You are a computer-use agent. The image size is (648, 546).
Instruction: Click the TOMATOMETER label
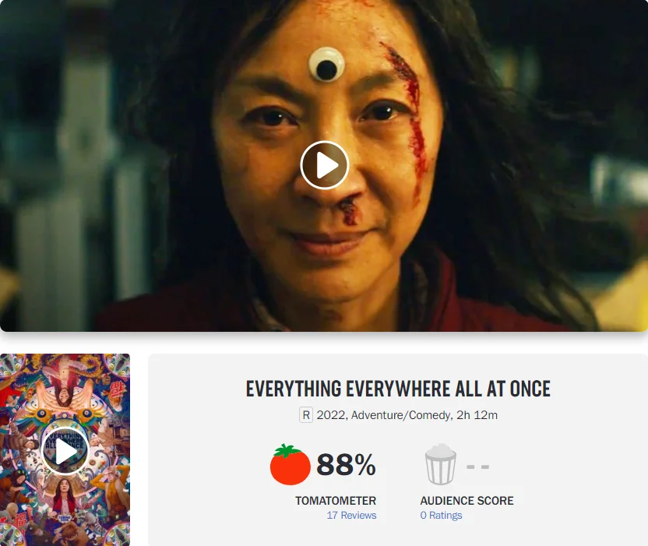point(336,501)
